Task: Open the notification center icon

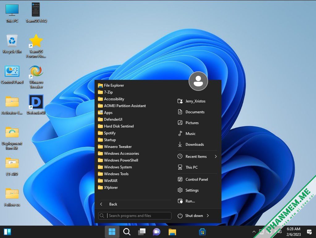Action: tap(309, 232)
